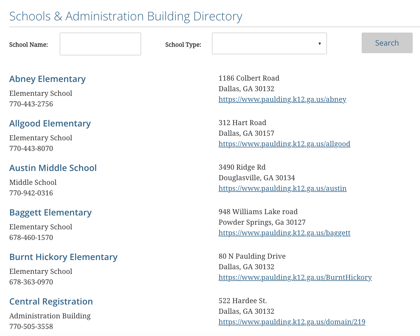Click the Search button
This screenshot has width=420, height=336.
pos(387,43)
